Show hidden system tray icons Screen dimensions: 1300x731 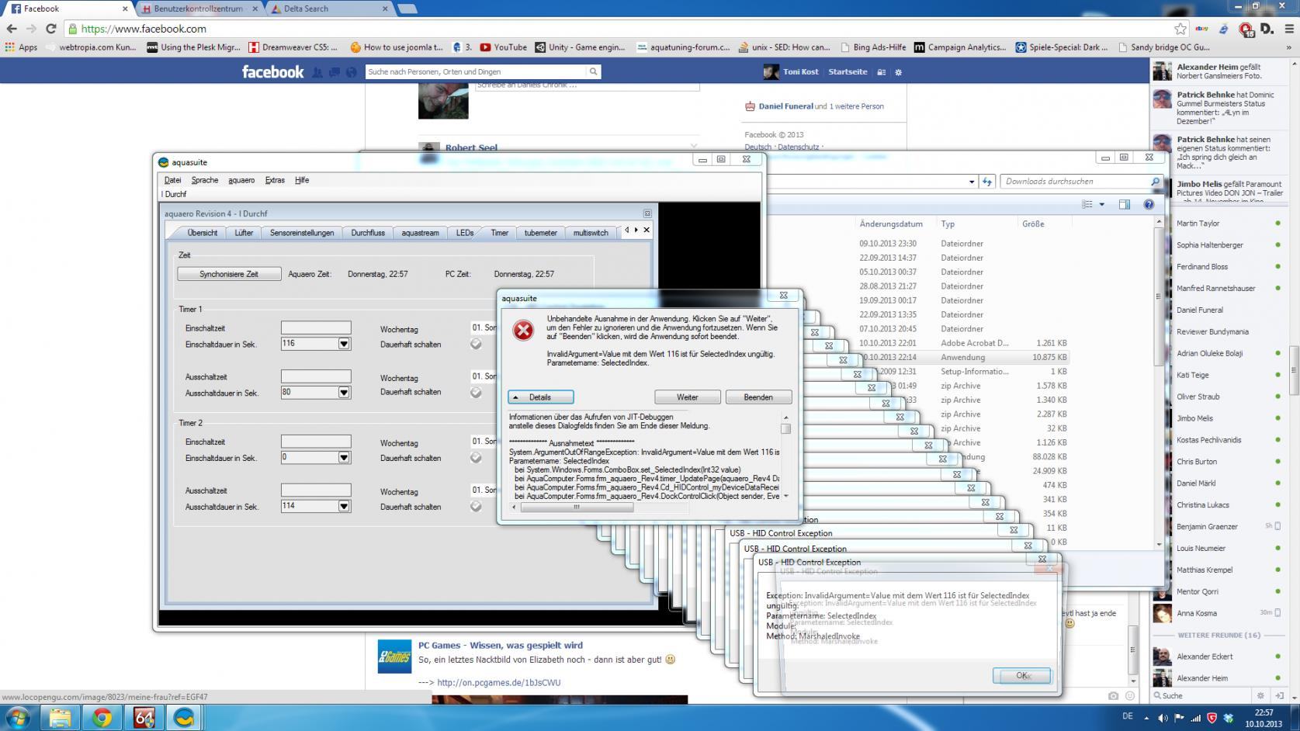[1146, 718]
